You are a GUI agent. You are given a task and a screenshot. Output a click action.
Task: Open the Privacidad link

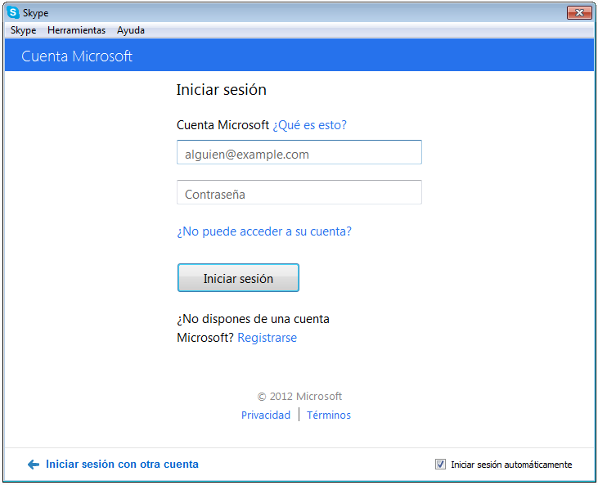266,415
